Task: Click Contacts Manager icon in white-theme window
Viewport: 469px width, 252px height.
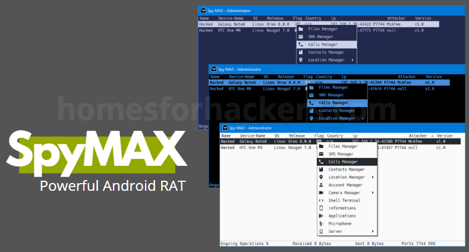Action: click(321, 169)
